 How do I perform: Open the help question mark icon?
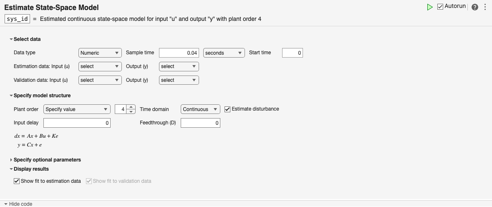click(475, 7)
